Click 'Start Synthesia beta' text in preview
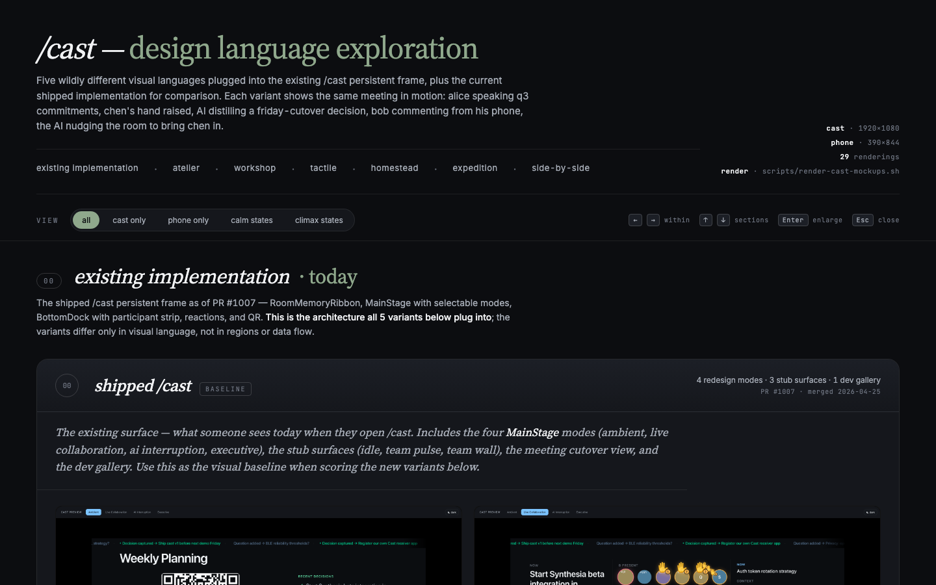The height and width of the screenshot is (585, 936). 567,574
